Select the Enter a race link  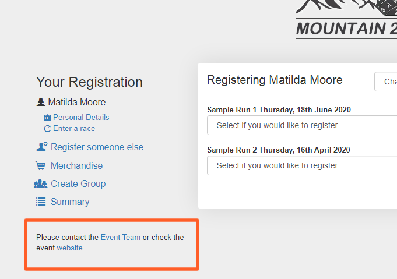[x=74, y=129]
